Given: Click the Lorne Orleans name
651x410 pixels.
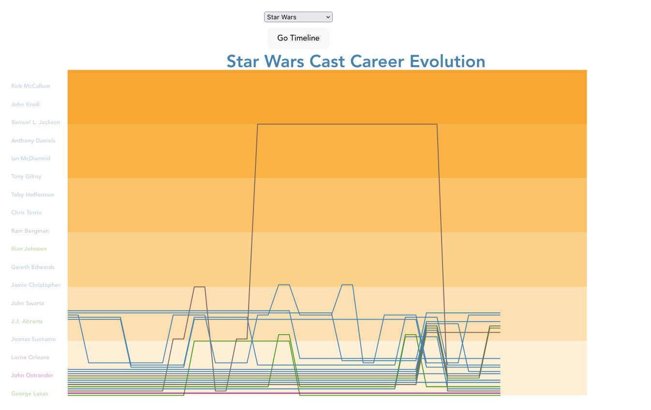Looking at the screenshot, I should [x=30, y=357].
